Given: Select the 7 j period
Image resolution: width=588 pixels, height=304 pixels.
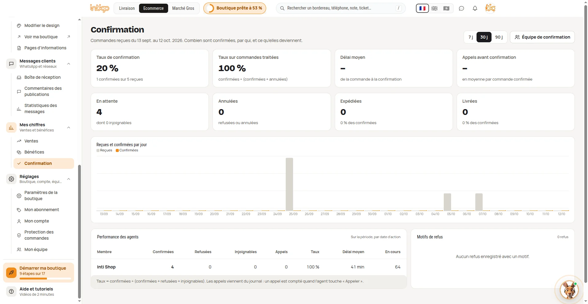Looking at the screenshot, I should click(x=471, y=37).
